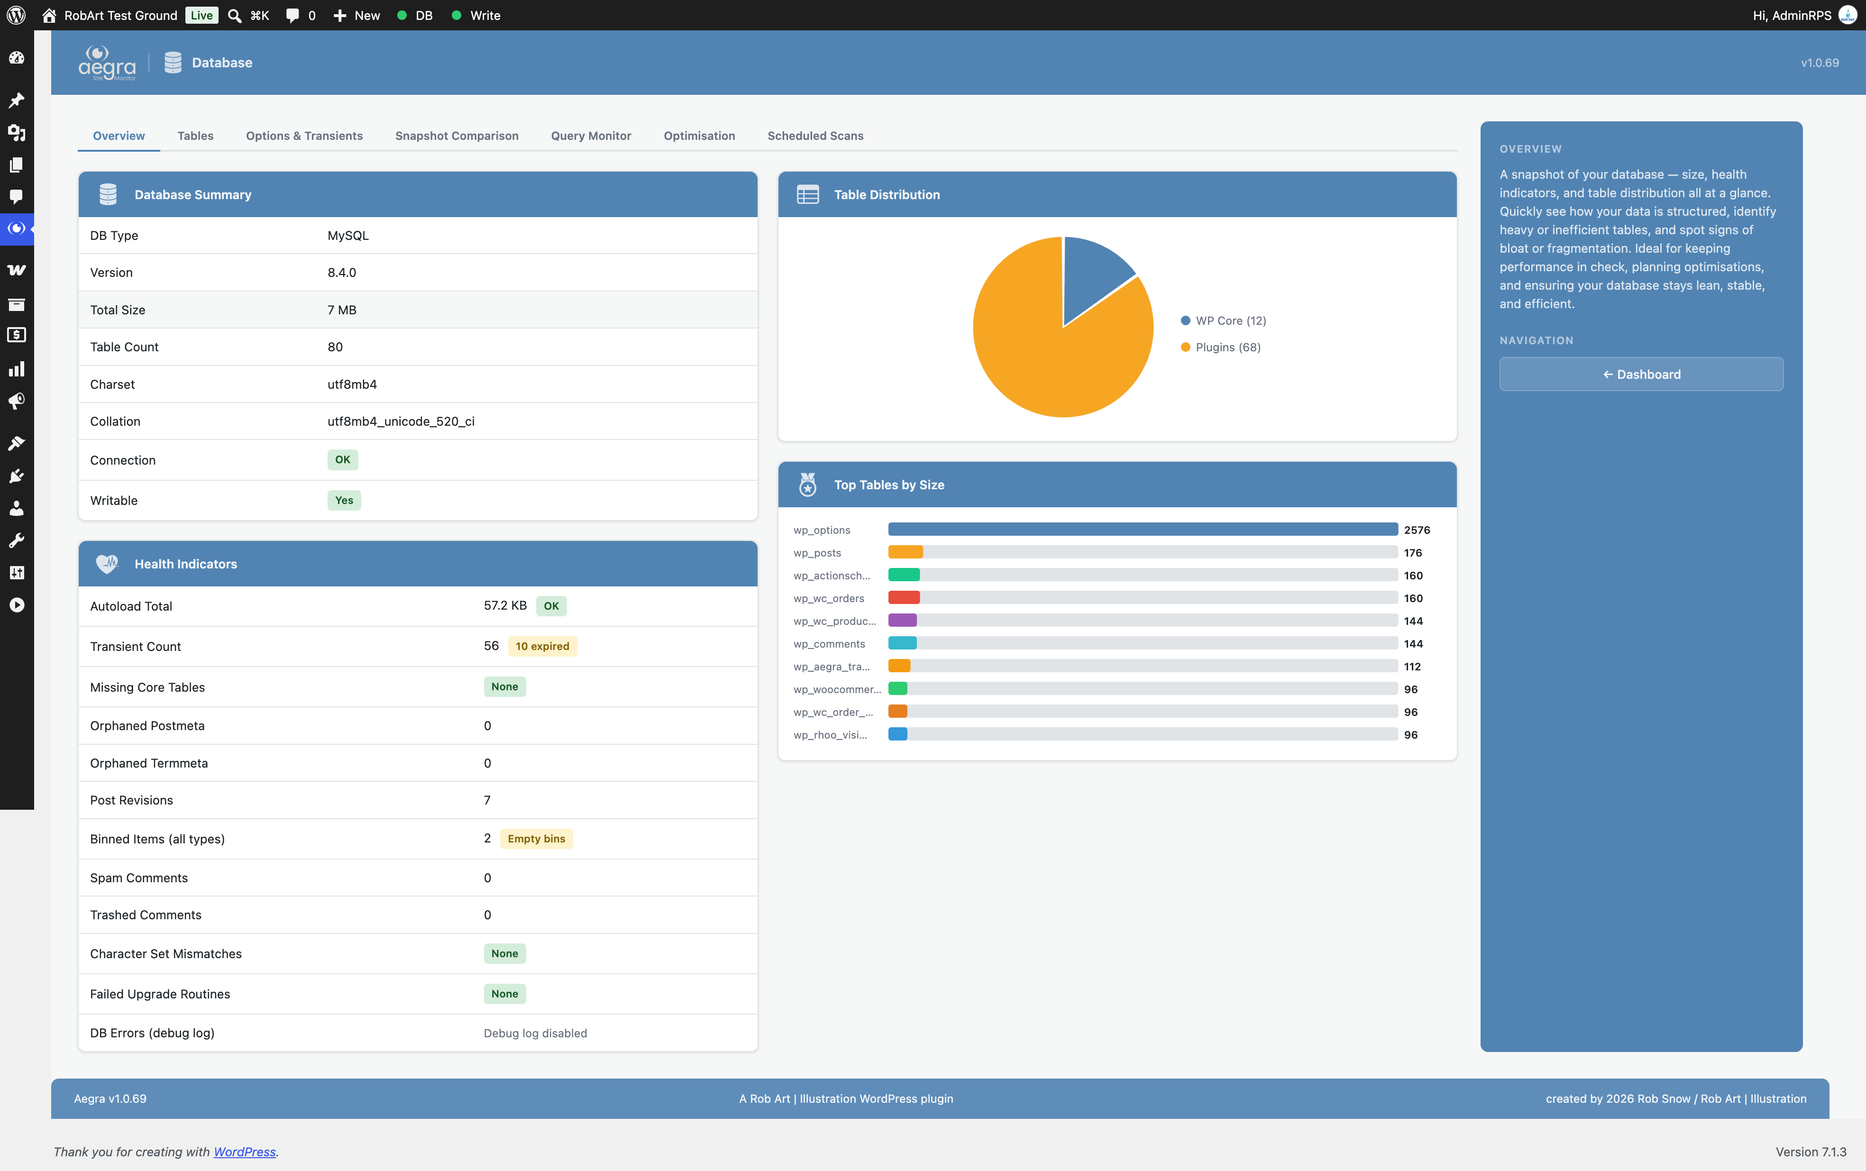Open Pages icon in the sidebar
The width and height of the screenshot is (1866, 1171).
point(16,165)
